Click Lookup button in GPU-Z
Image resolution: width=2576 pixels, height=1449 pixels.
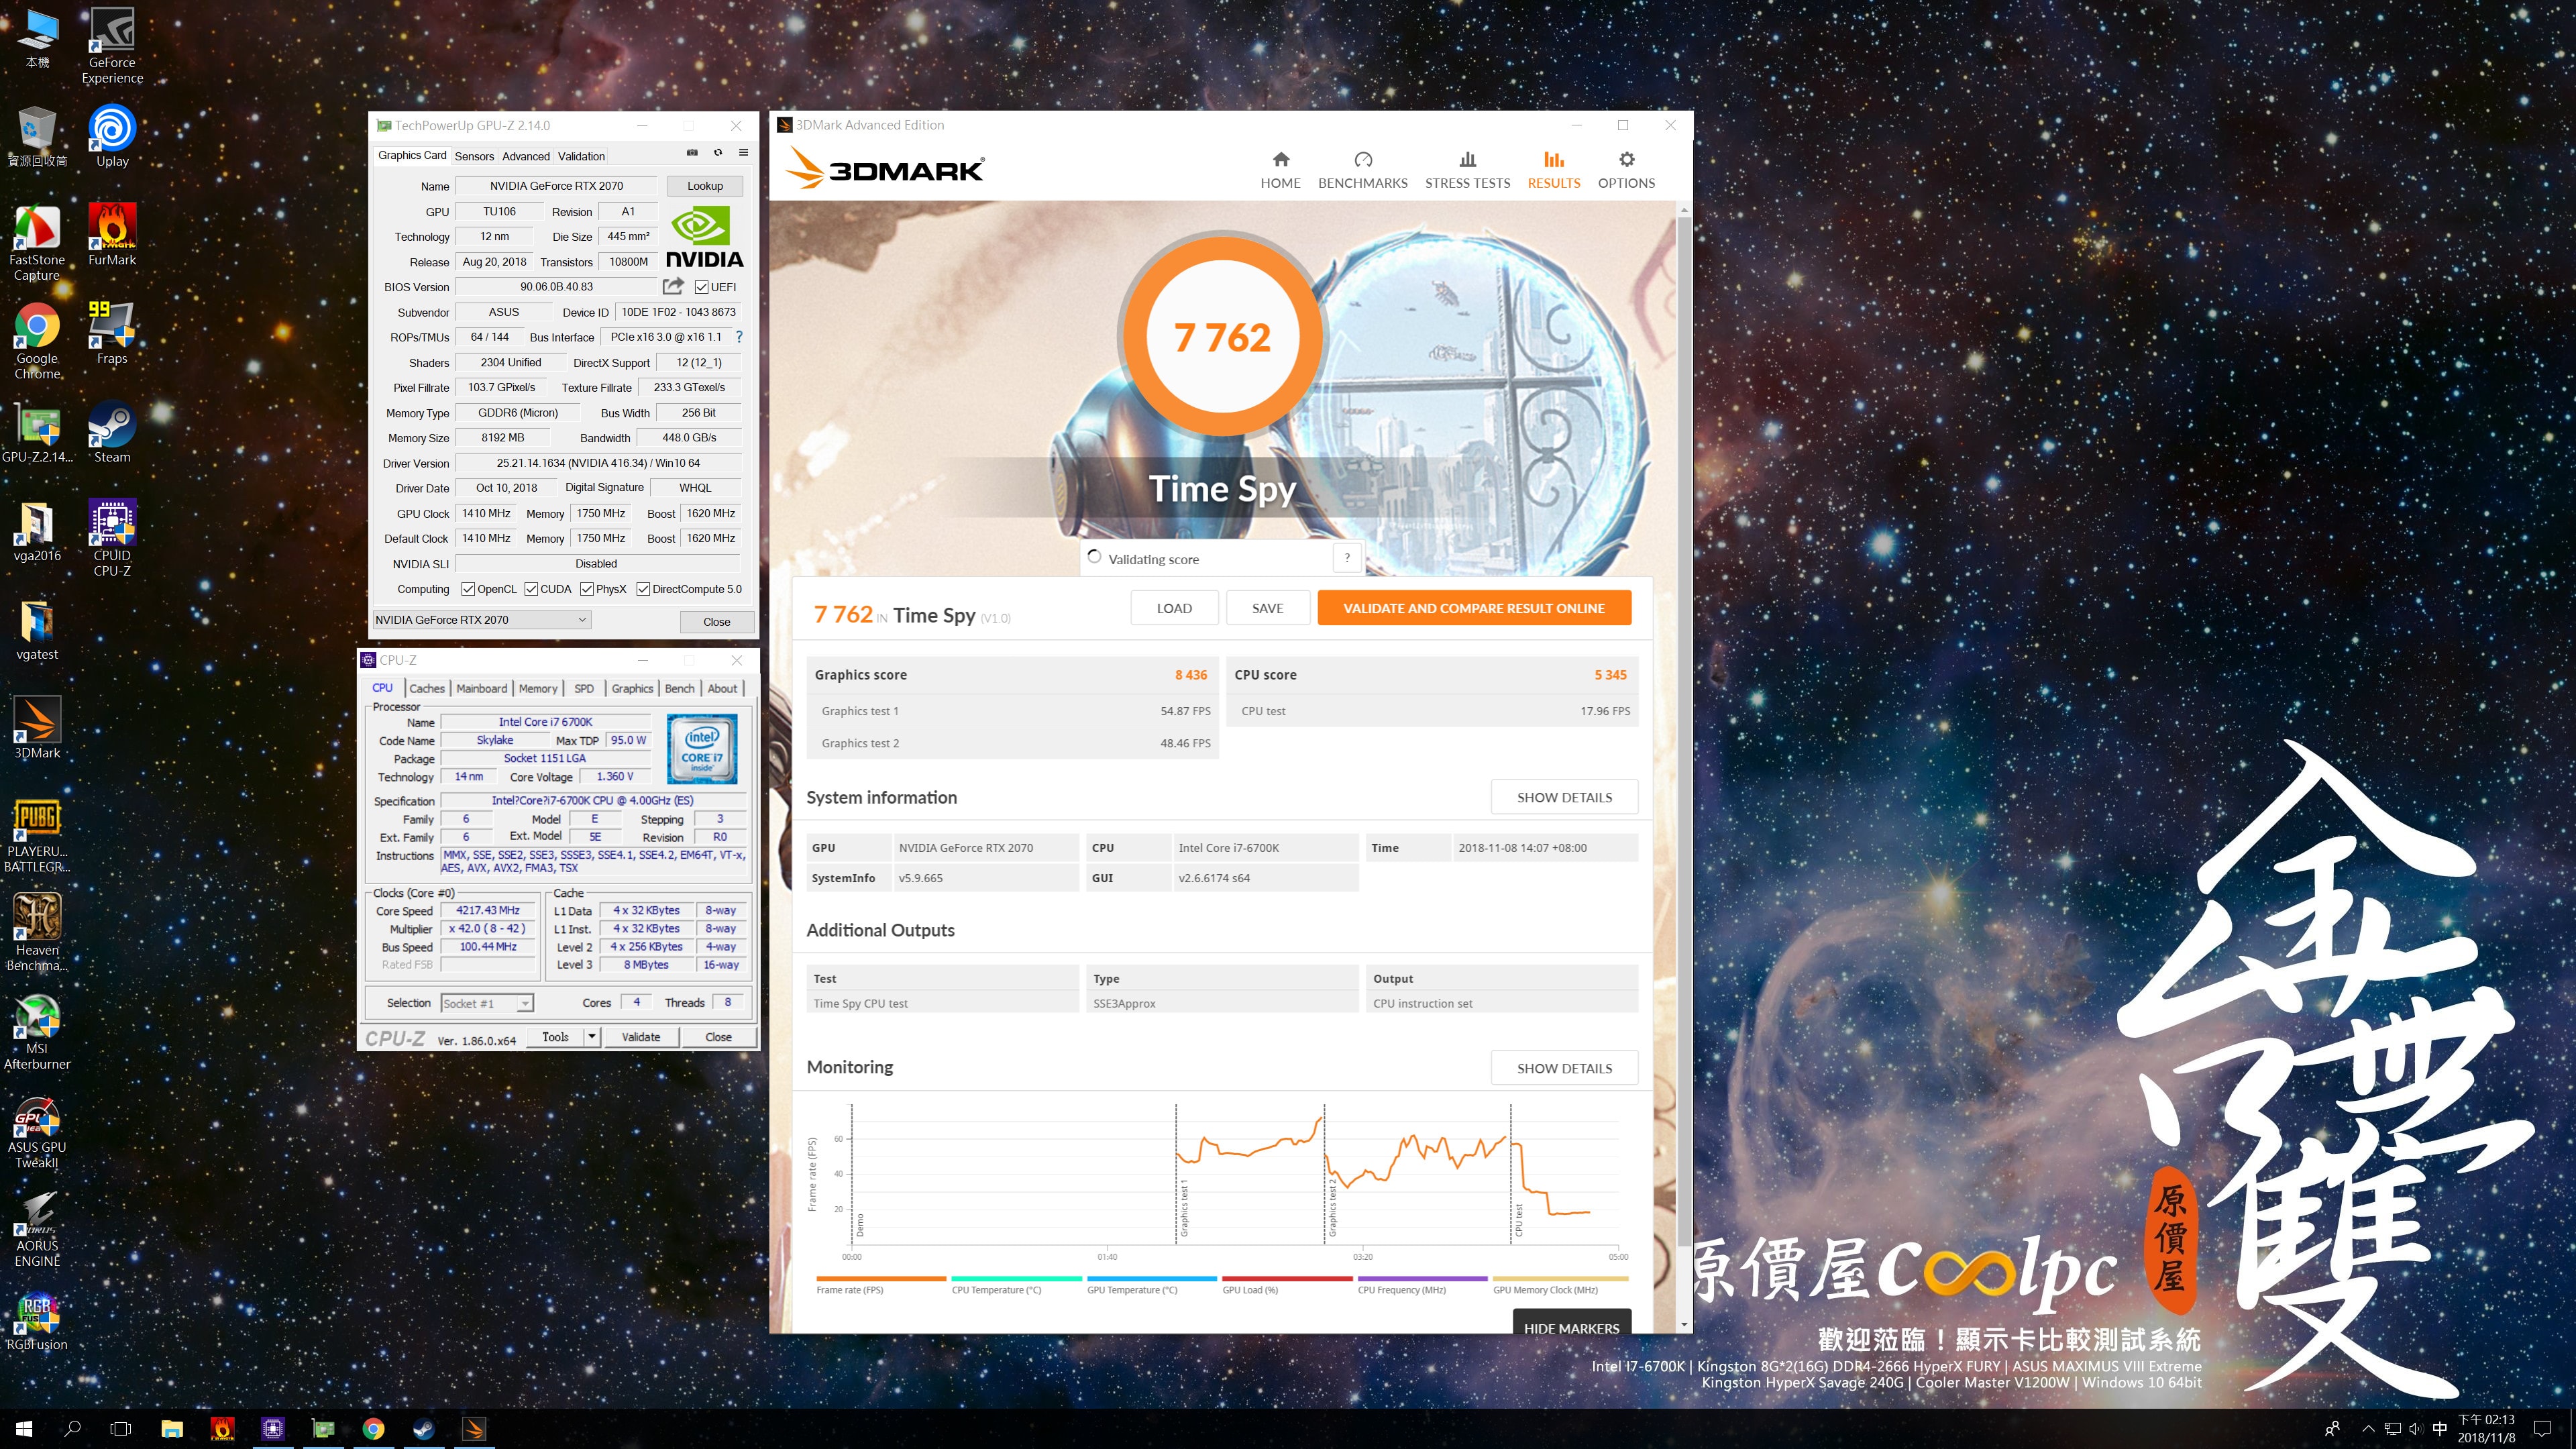pos(705,186)
